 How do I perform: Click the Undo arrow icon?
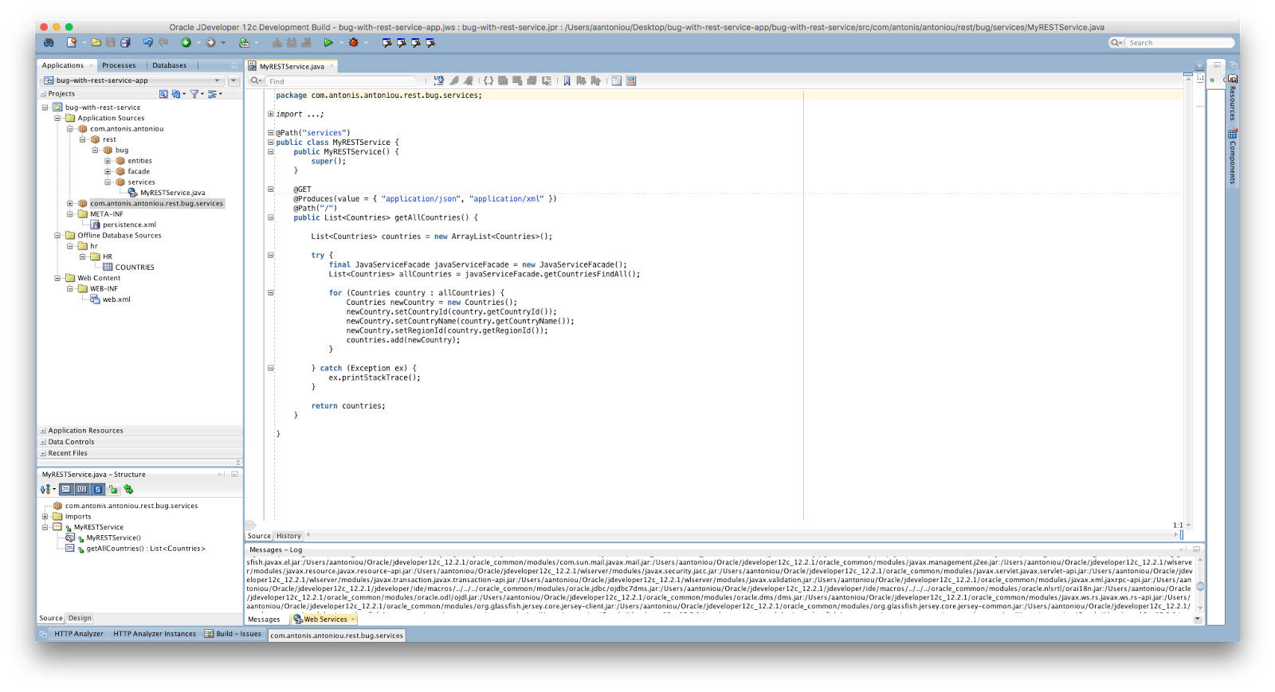pos(147,43)
